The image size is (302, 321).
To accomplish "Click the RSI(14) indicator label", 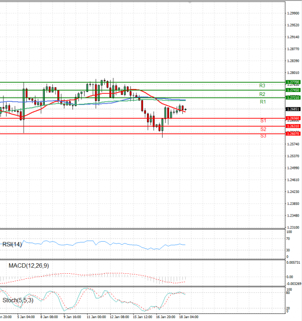I will click(12, 244).
